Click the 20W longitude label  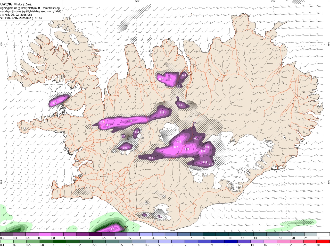coord(137,1)
